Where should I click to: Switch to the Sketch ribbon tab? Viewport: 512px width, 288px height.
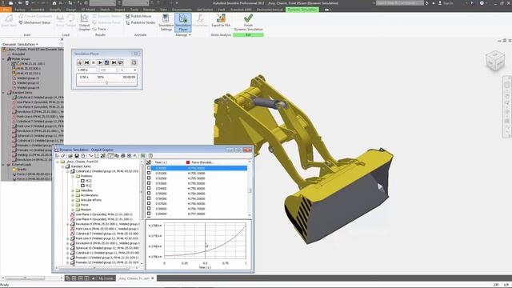105,10
